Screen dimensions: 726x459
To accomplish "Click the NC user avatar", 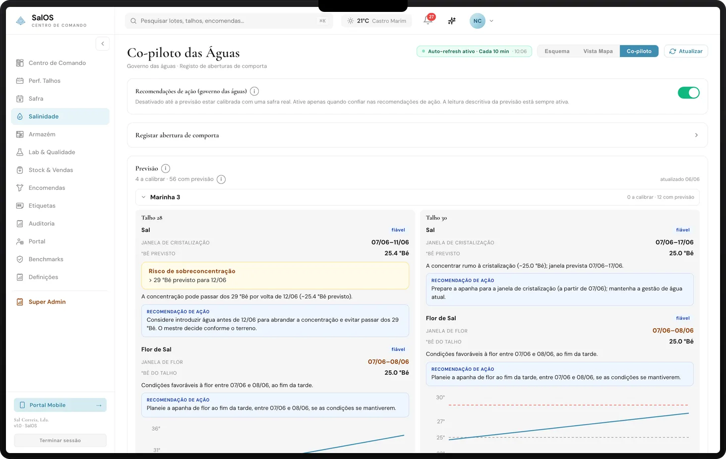I will [478, 21].
